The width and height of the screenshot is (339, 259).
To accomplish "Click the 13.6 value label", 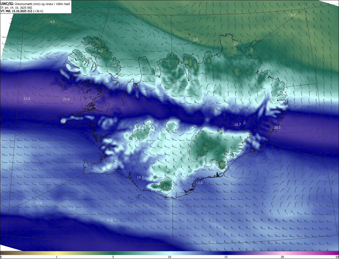I will click(199, 183).
